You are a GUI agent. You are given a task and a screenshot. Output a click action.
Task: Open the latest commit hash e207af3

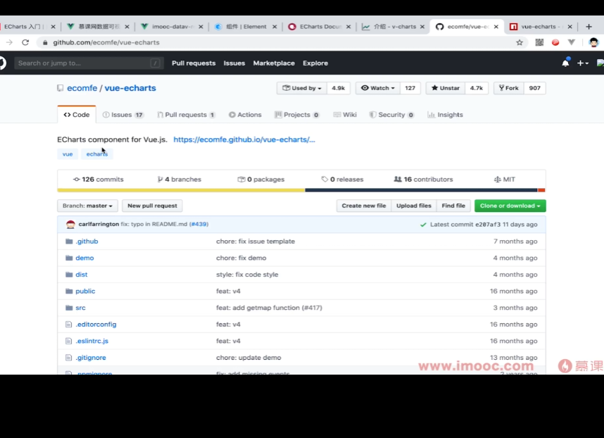coord(488,225)
